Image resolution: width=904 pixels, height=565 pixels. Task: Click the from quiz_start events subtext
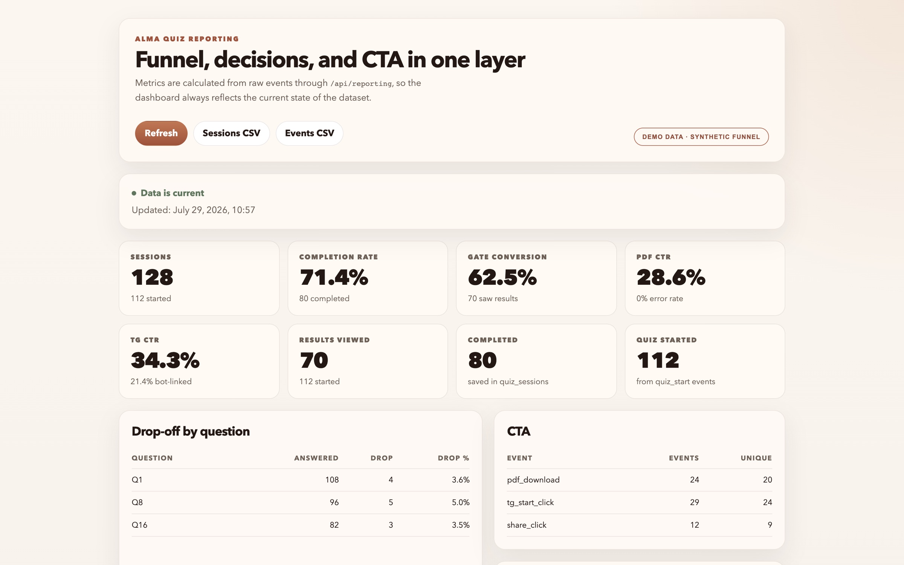pos(676,382)
